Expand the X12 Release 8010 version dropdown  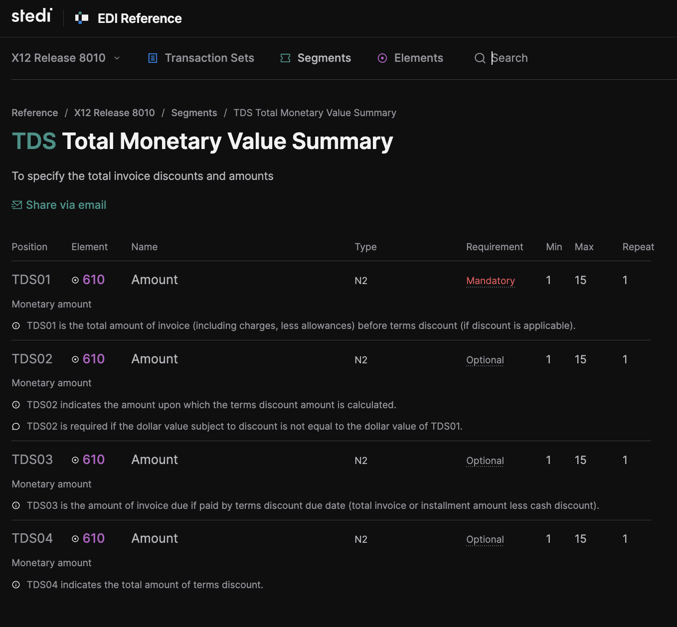[x=66, y=58]
